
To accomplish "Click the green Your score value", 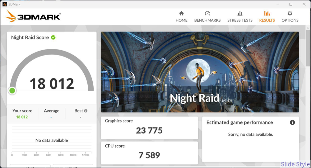I will coord(22,117).
